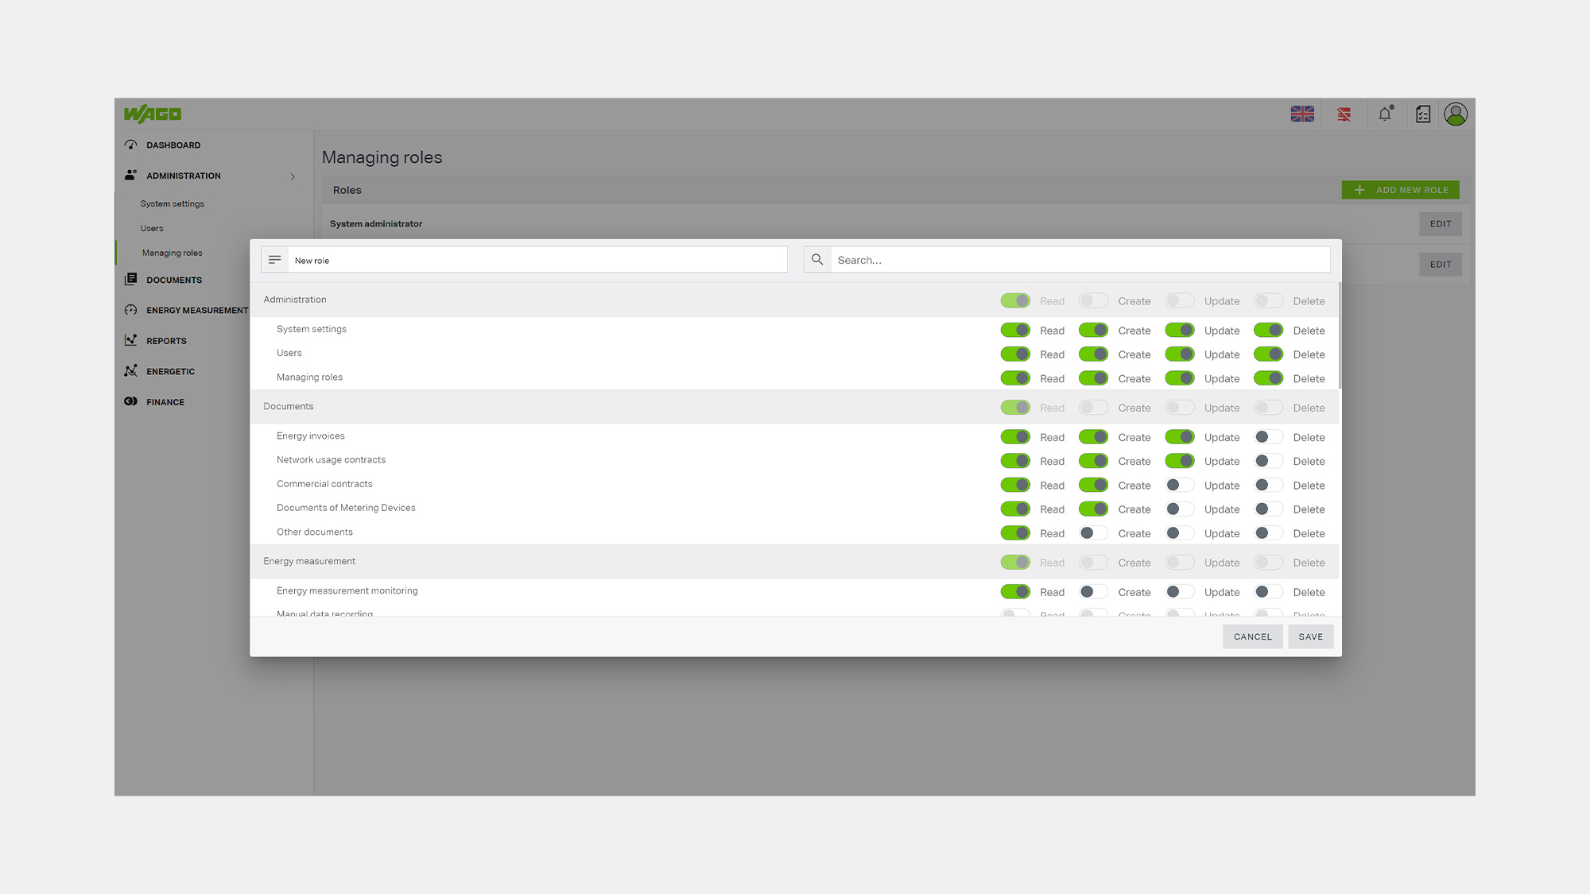This screenshot has height=894, width=1590.
Task: Enable Delete for Energy invoices
Action: tap(1268, 437)
